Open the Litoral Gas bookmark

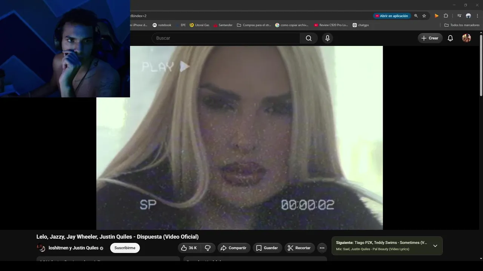click(x=200, y=25)
